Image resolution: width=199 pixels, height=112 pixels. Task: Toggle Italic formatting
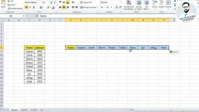pos(30,7)
